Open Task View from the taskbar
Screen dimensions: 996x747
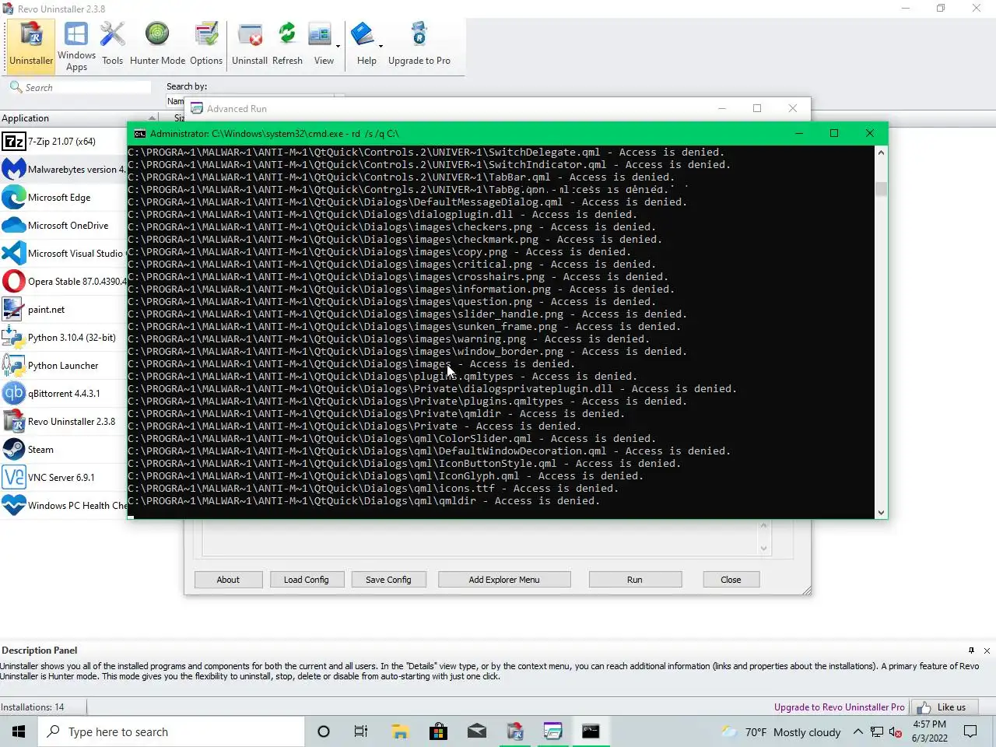coord(360,731)
